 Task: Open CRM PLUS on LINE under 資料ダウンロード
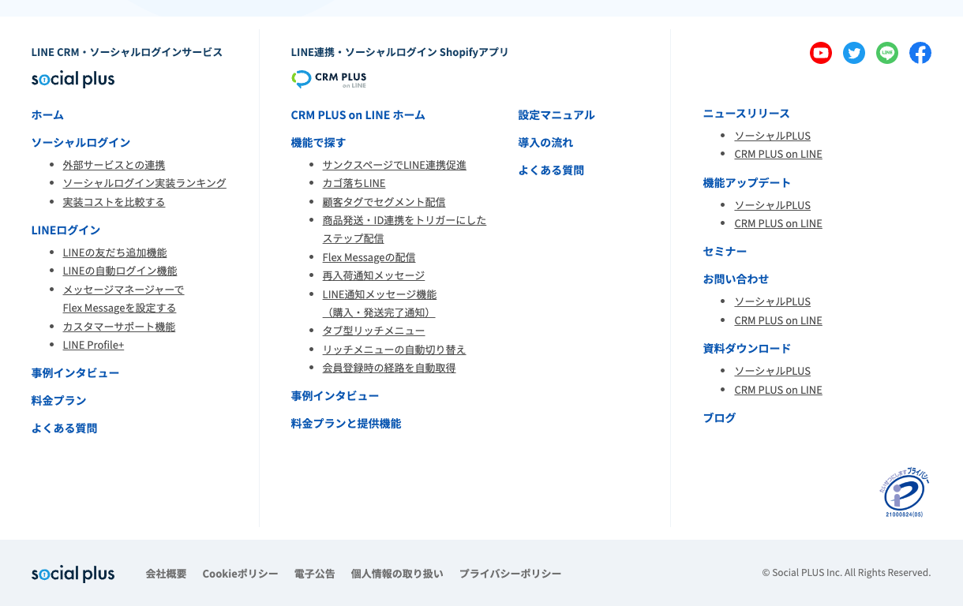pos(778,390)
